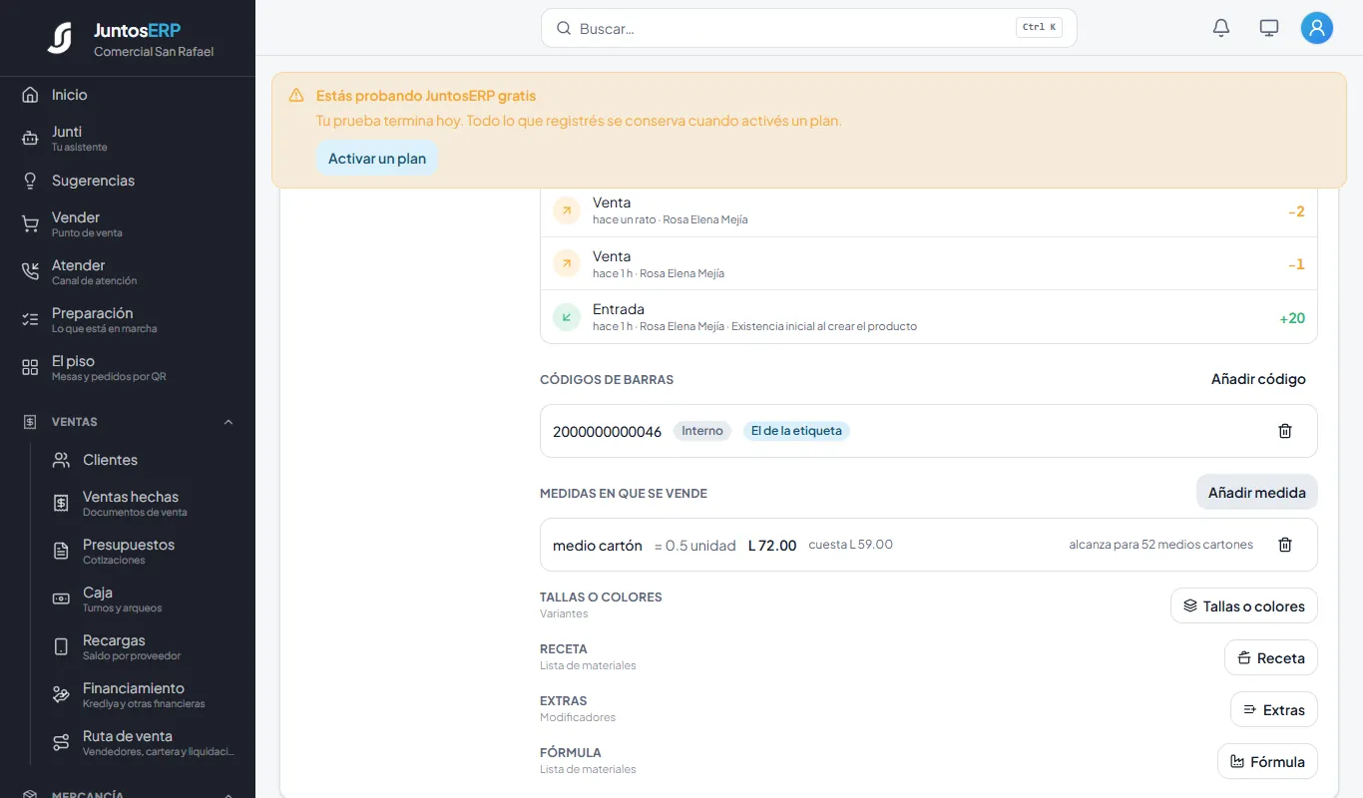This screenshot has width=1363, height=798.
Task: Click the JuntosERP logo icon
Action: [x=60, y=38]
